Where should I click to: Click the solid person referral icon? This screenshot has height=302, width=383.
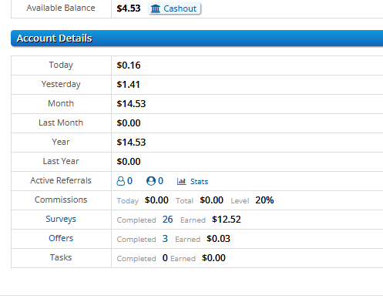(151, 181)
